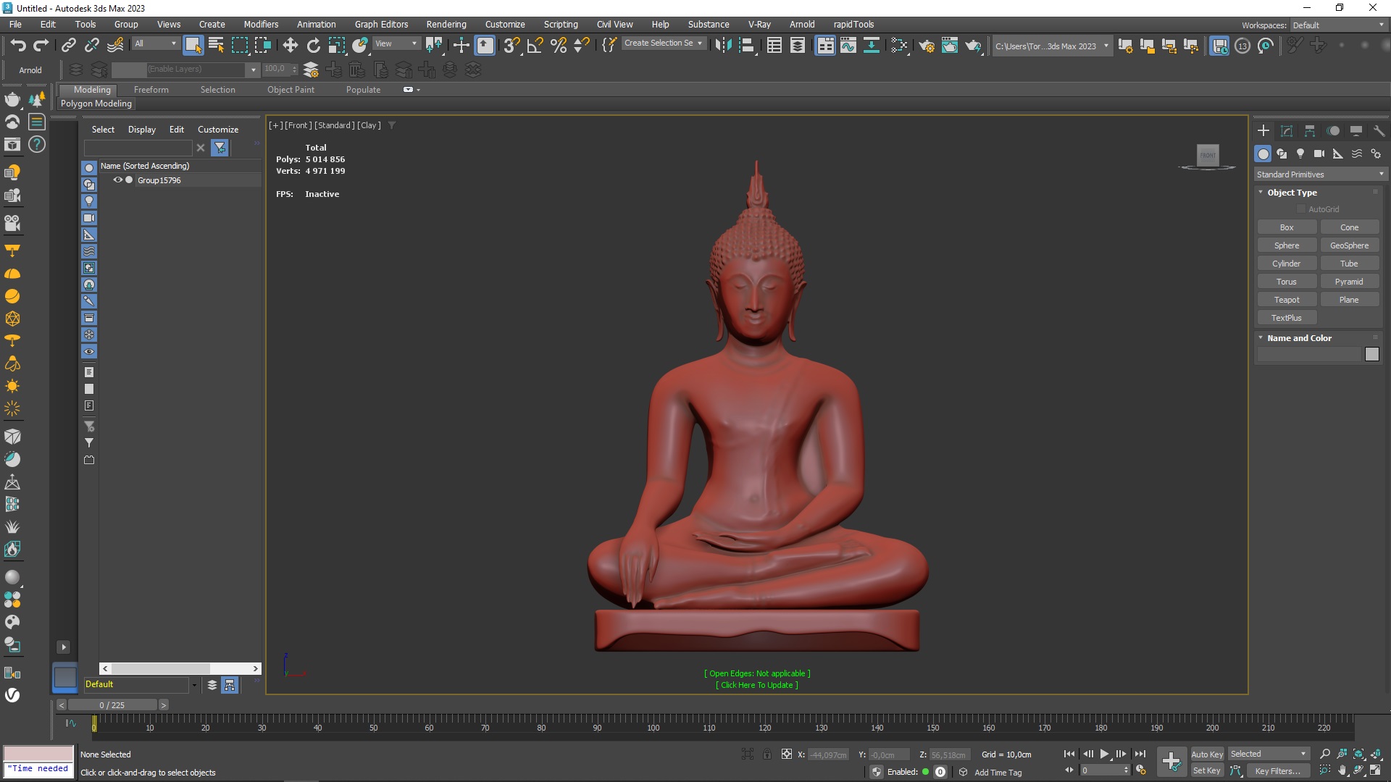Image resolution: width=1391 pixels, height=782 pixels.
Task: Collapse the Name and Color rollout
Action: click(x=1299, y=338)
